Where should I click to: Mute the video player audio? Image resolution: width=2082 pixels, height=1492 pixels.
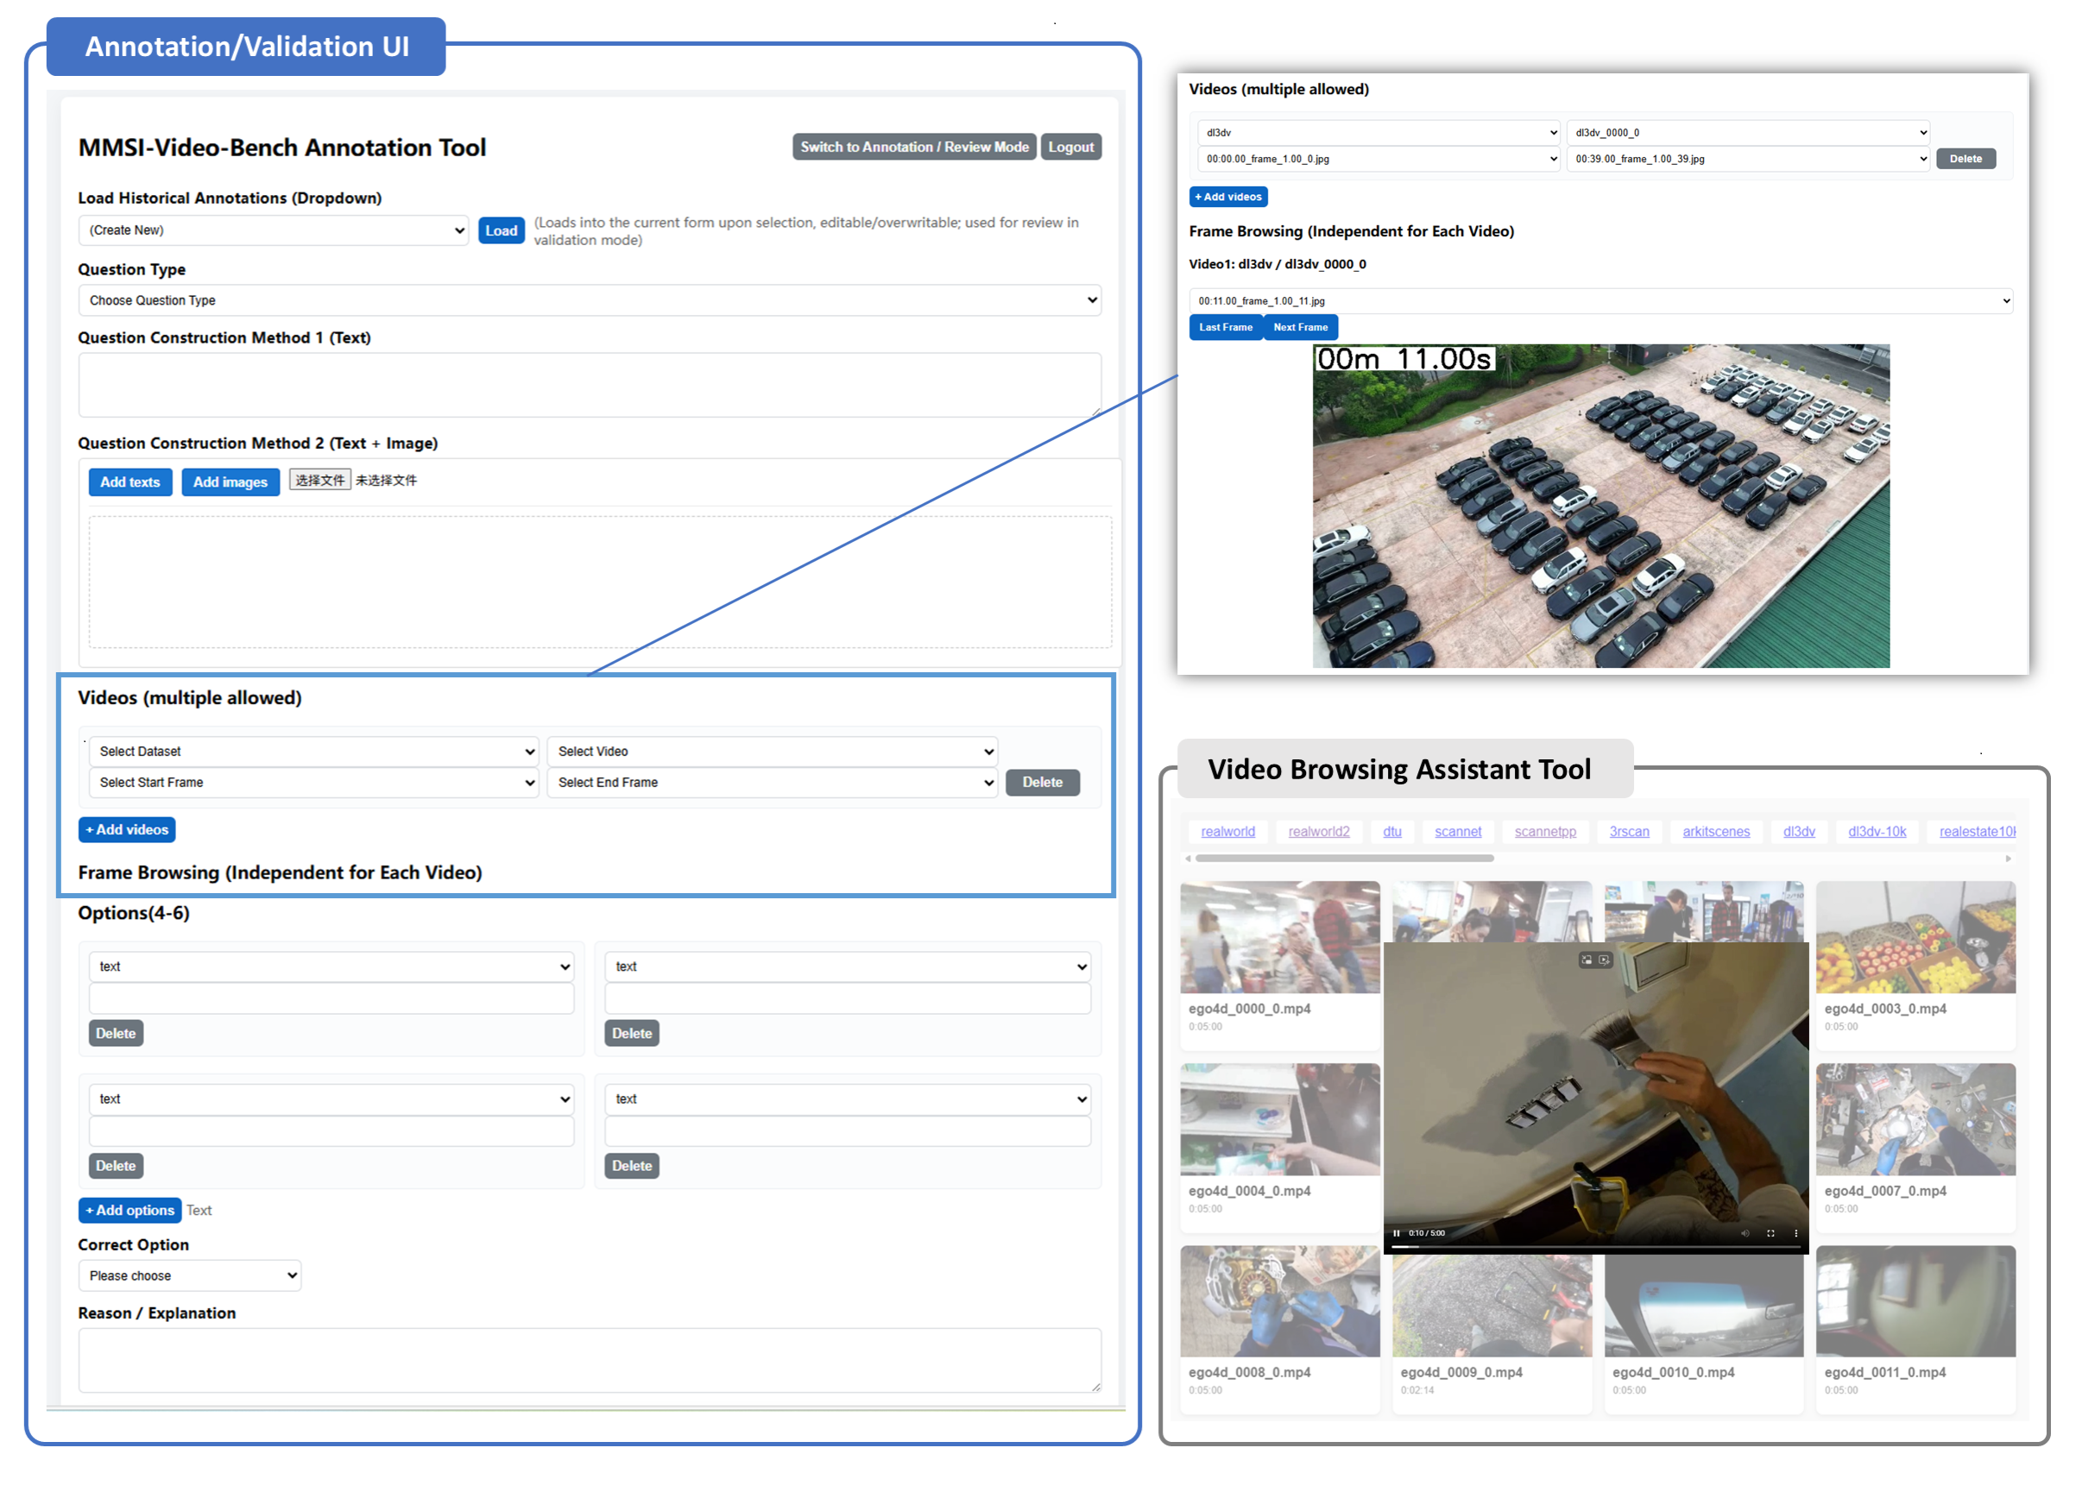tap(1744, 1233)
